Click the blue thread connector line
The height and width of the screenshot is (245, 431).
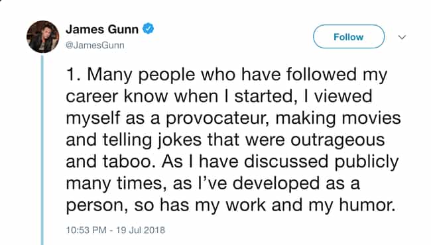click(42, 150)
